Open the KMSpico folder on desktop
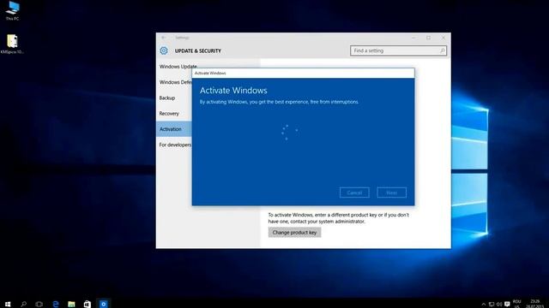549x308 pixels. (12, 44)
